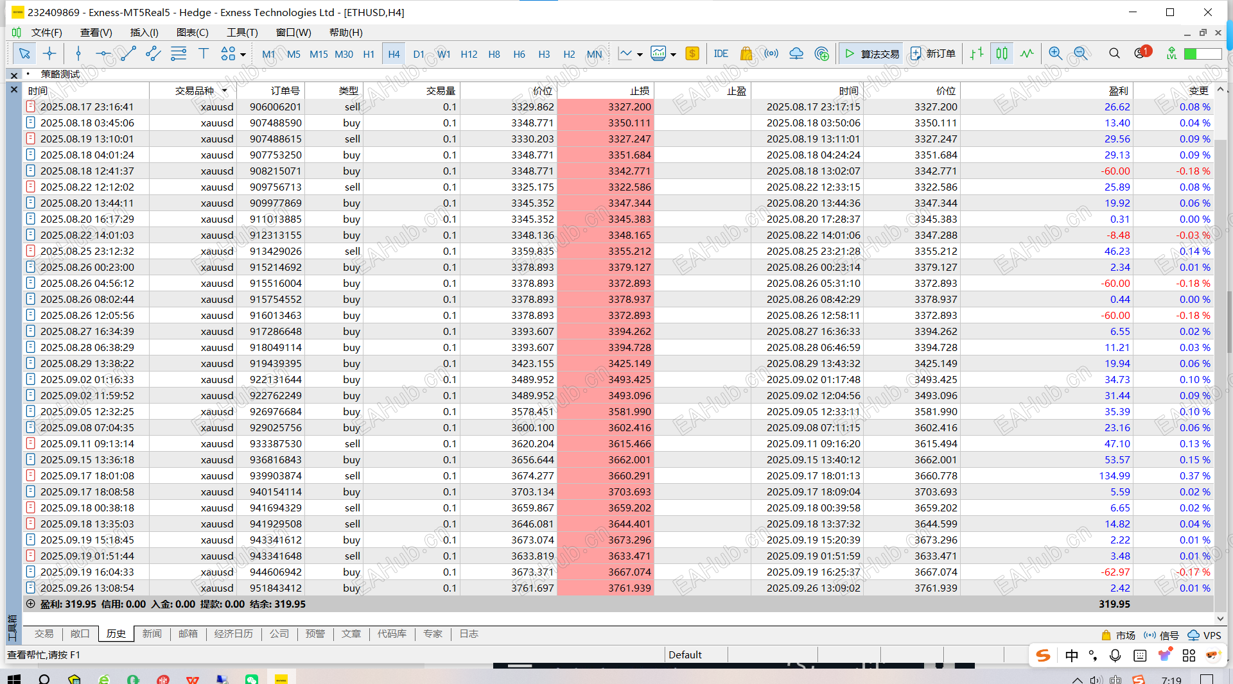Open the 文件(F) menu
The height and width of the screenshot is (684, 1233).
46,32
